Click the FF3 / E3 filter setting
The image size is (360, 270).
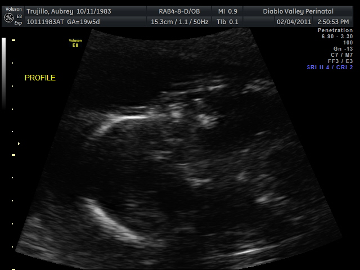341,61
